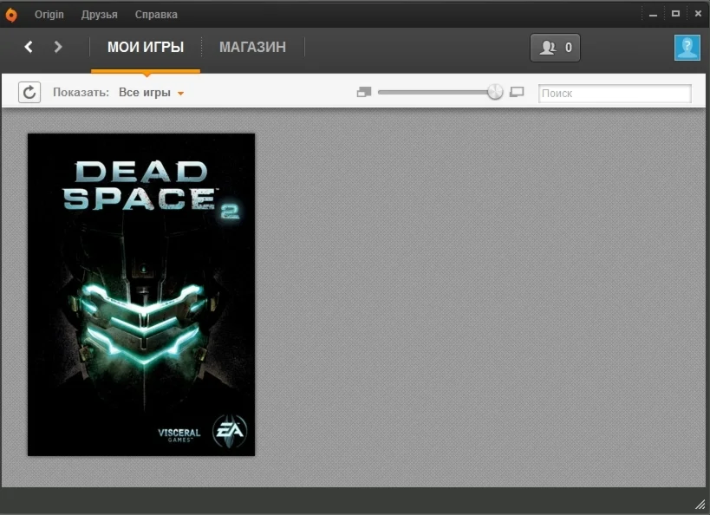Navigate back with the left arrow
The image size is (710, 515).
click(x=29, y=47)
